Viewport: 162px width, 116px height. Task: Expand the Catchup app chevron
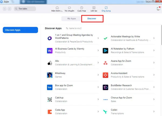tap(98, 99)
